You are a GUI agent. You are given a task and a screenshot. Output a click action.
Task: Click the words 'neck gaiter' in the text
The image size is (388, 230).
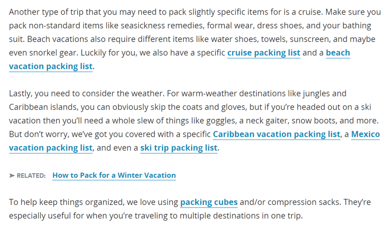pos(268,121)
